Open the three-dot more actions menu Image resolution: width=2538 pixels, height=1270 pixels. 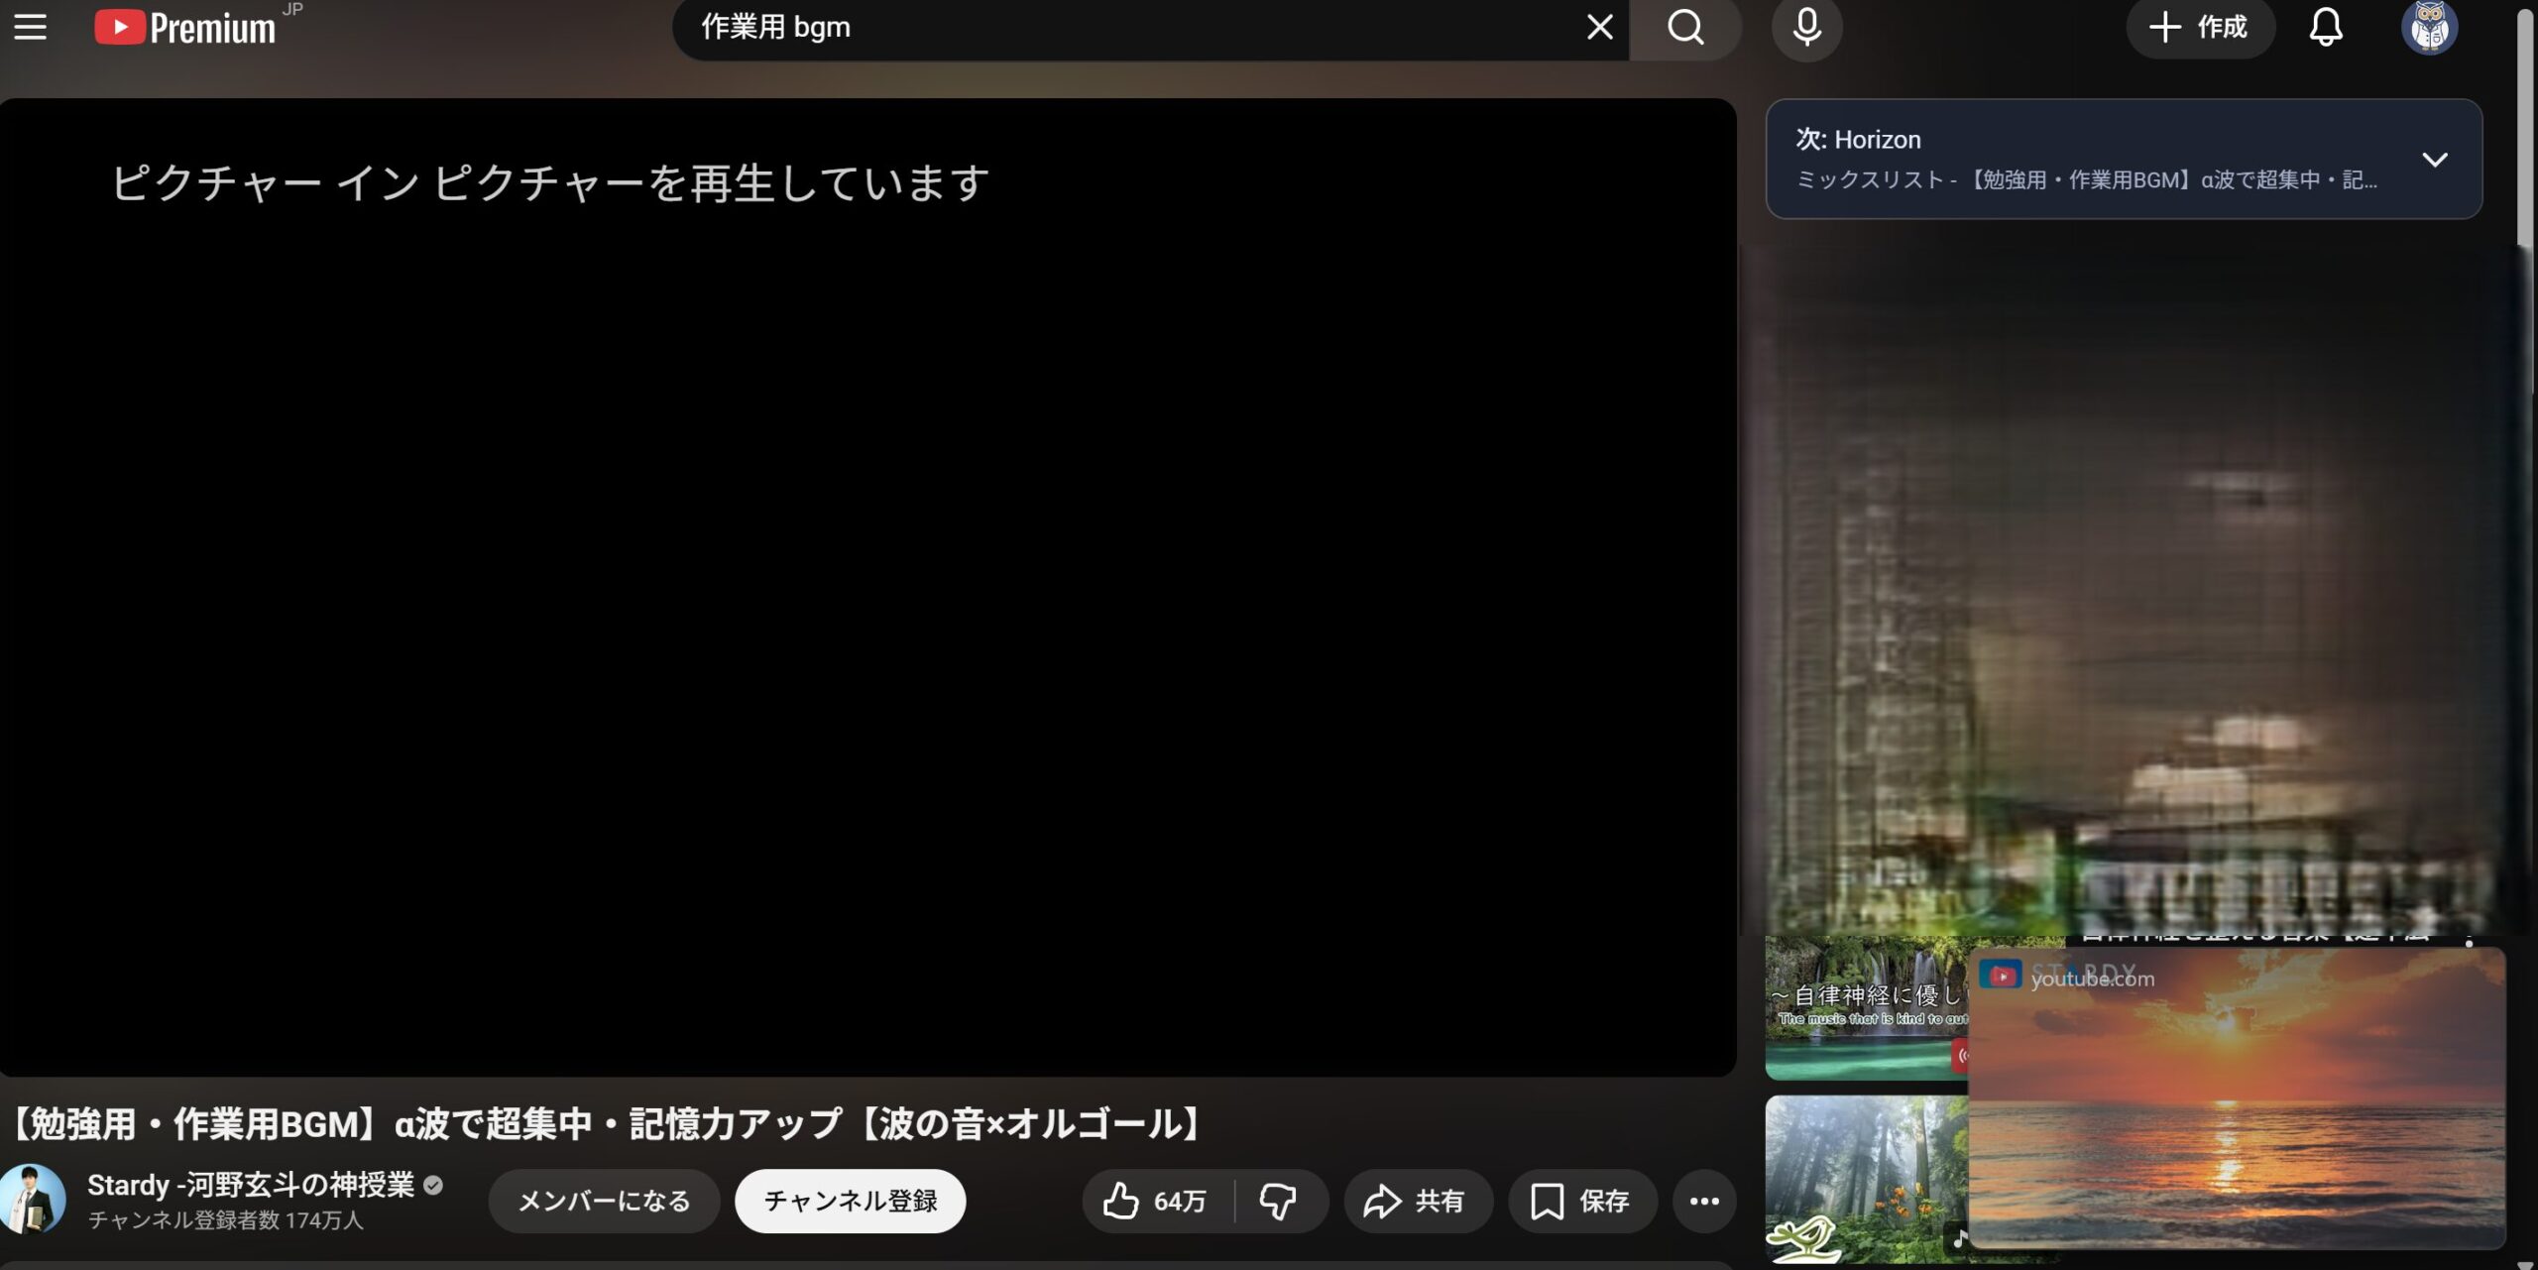pyautogui.click(x=1703, y=1201)
